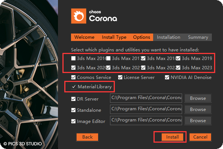
Task: Uncheck the 3ds Max 2021 plugin
Action: (109, 67)
